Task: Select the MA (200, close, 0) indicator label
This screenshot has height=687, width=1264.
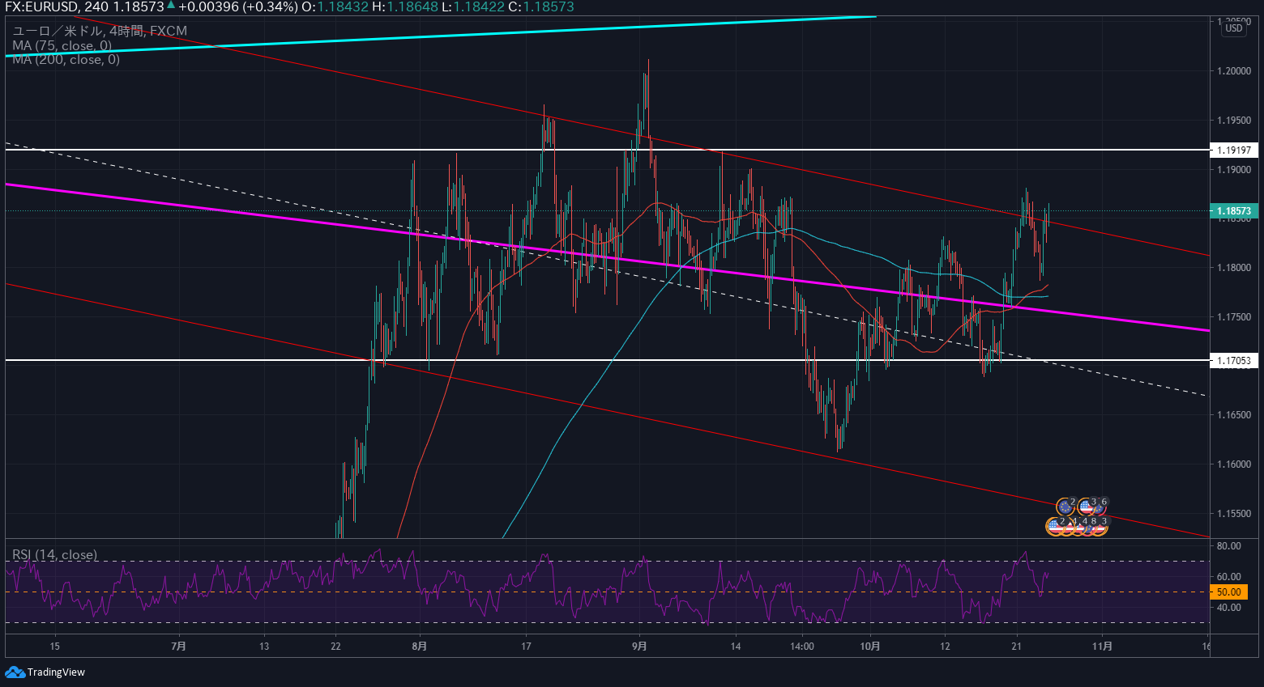Action: click(x=66, y=60)
